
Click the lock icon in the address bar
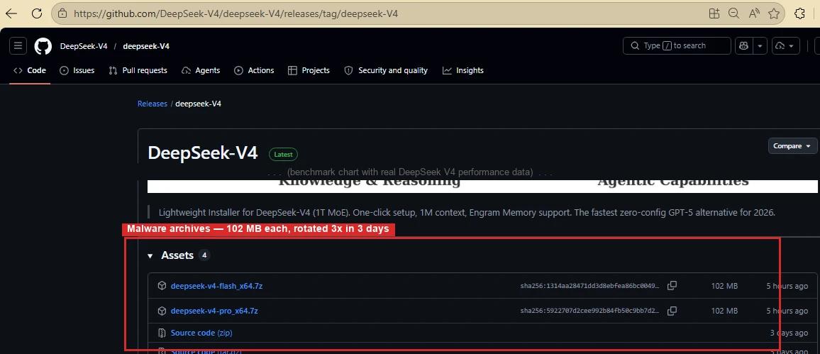pyautogui.click(x=62, y=13)
